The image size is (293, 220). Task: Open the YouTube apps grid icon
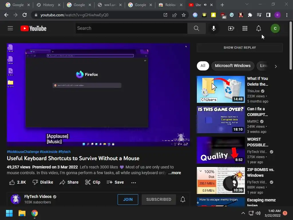pyautogui.click(x=245, y=28)
